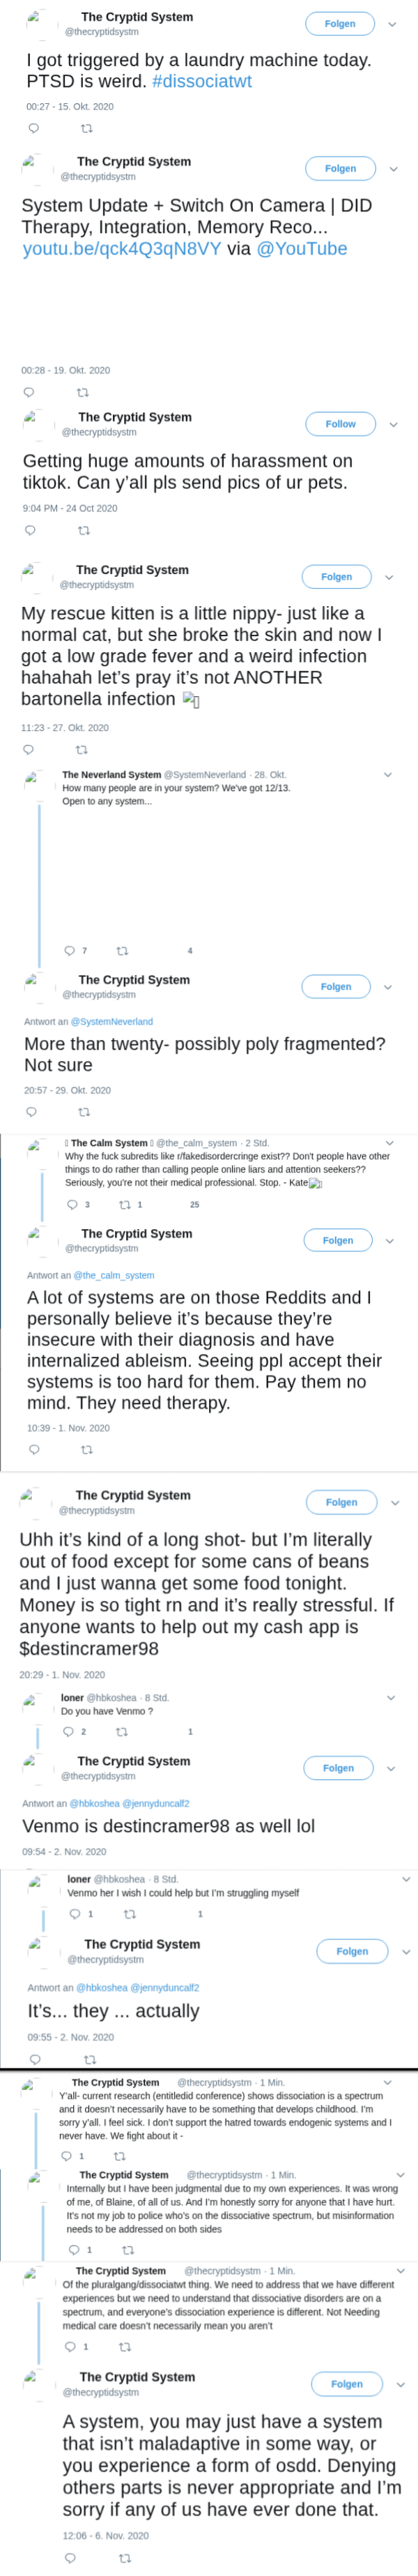The height and width of the screenshot is (2576, 418).
Task: Follow via the English 'Follow' button
Action: click(340, 424)
